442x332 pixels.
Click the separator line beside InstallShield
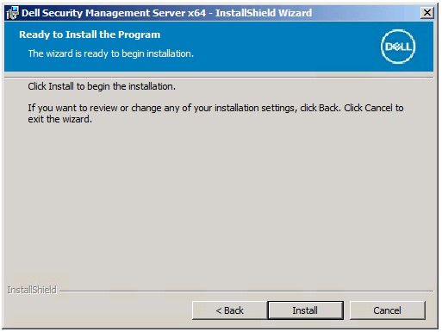[x=246, y=291]
